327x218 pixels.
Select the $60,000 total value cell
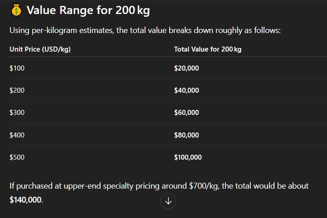coord(186,113)
